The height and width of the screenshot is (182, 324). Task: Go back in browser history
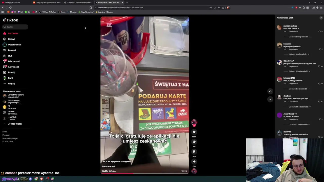point(3,8)
